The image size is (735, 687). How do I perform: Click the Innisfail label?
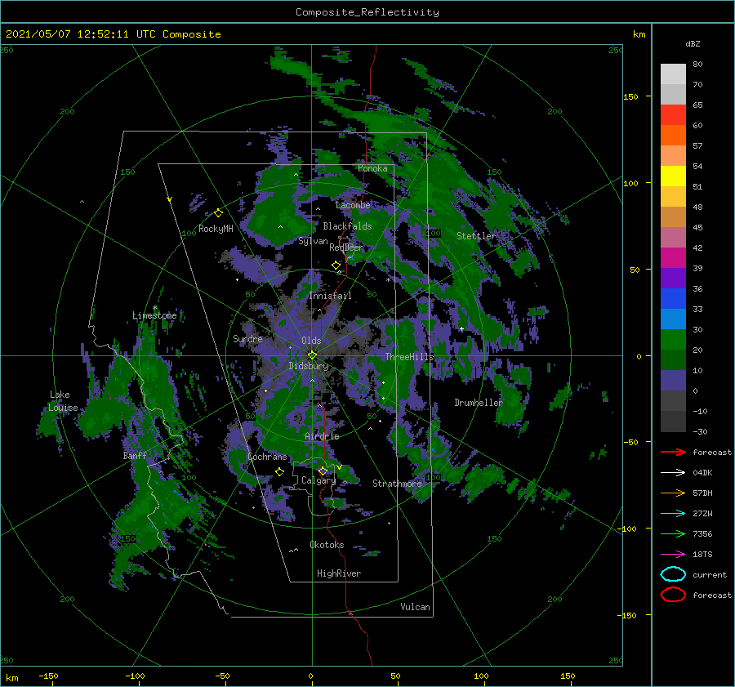[330, 296]
